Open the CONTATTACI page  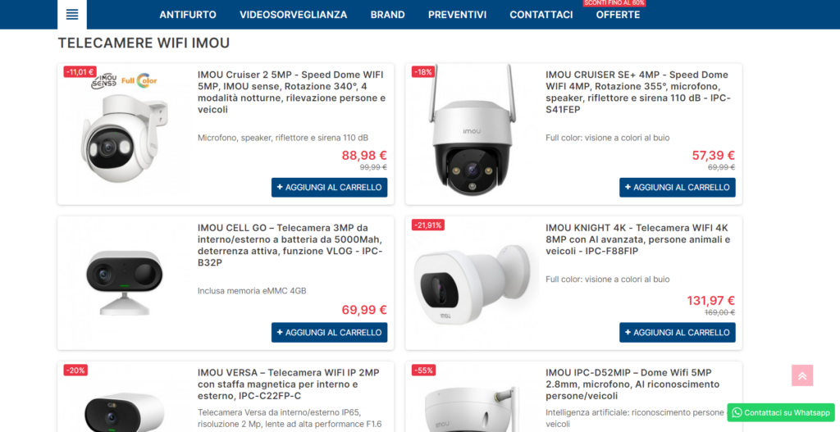(x=541, y=15)
